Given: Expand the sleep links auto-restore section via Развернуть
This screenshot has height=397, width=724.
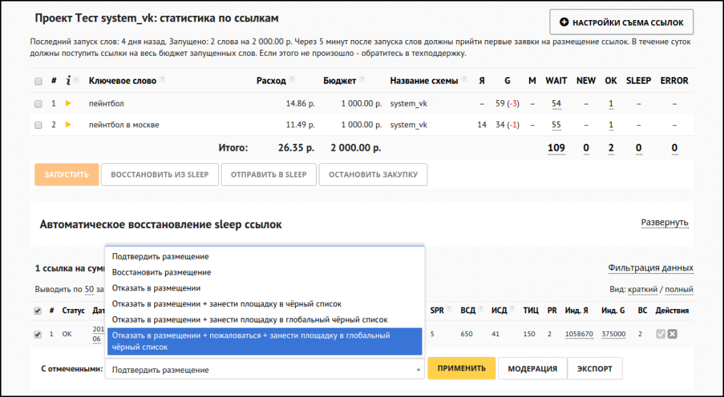Looking at the screenshot, I should [664, 223].
